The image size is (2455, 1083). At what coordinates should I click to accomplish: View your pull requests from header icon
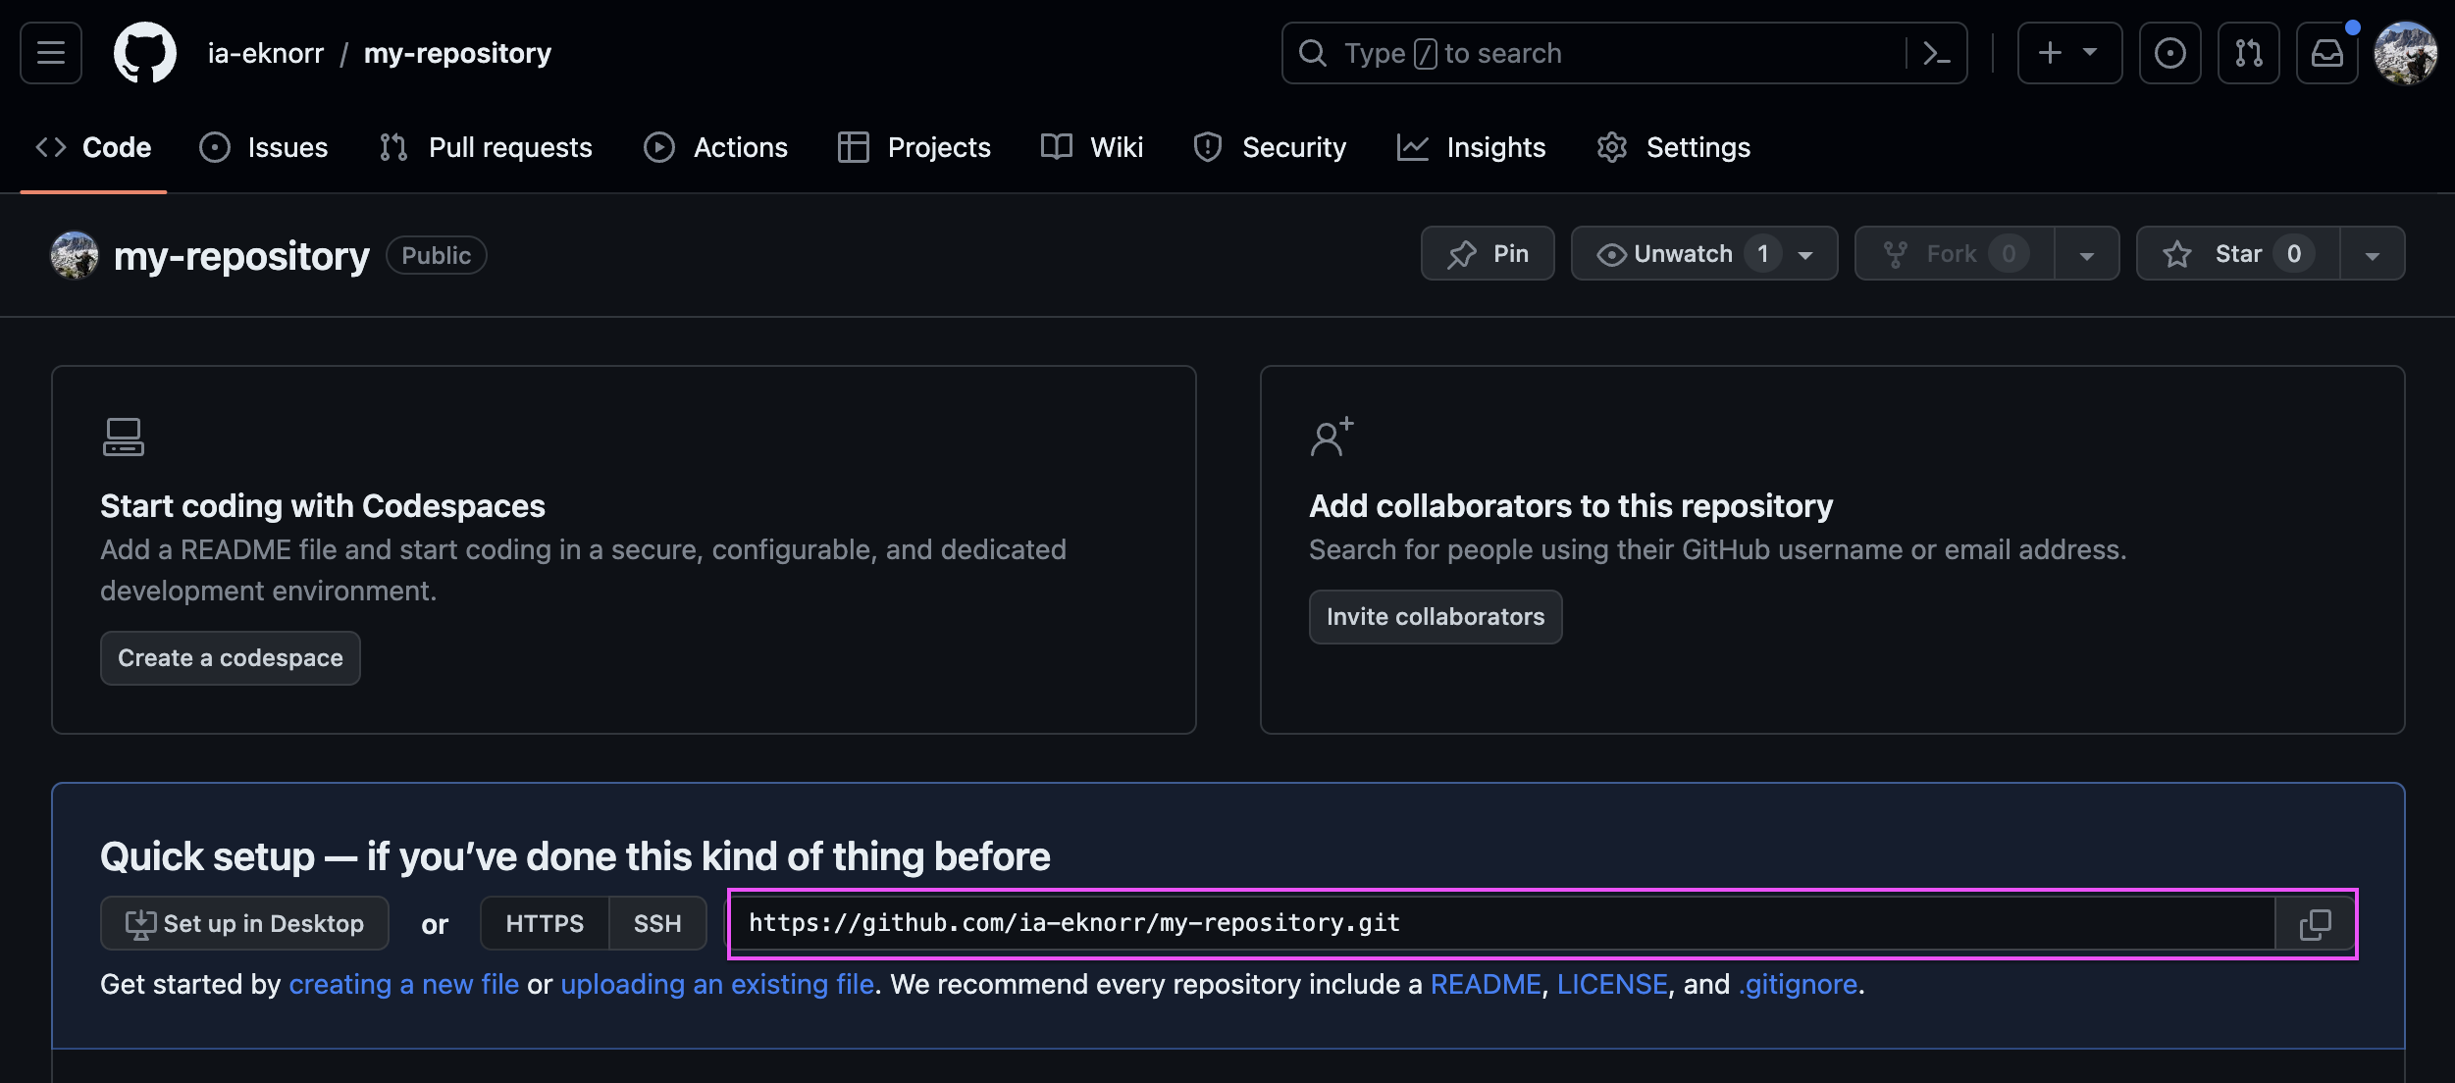[x=2249, y=53]
